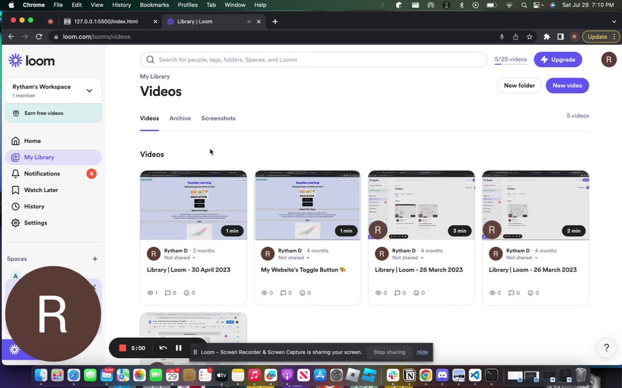Switch to the Screenshots tab
This screenshot has height=388, width=622.
(218, 119)
